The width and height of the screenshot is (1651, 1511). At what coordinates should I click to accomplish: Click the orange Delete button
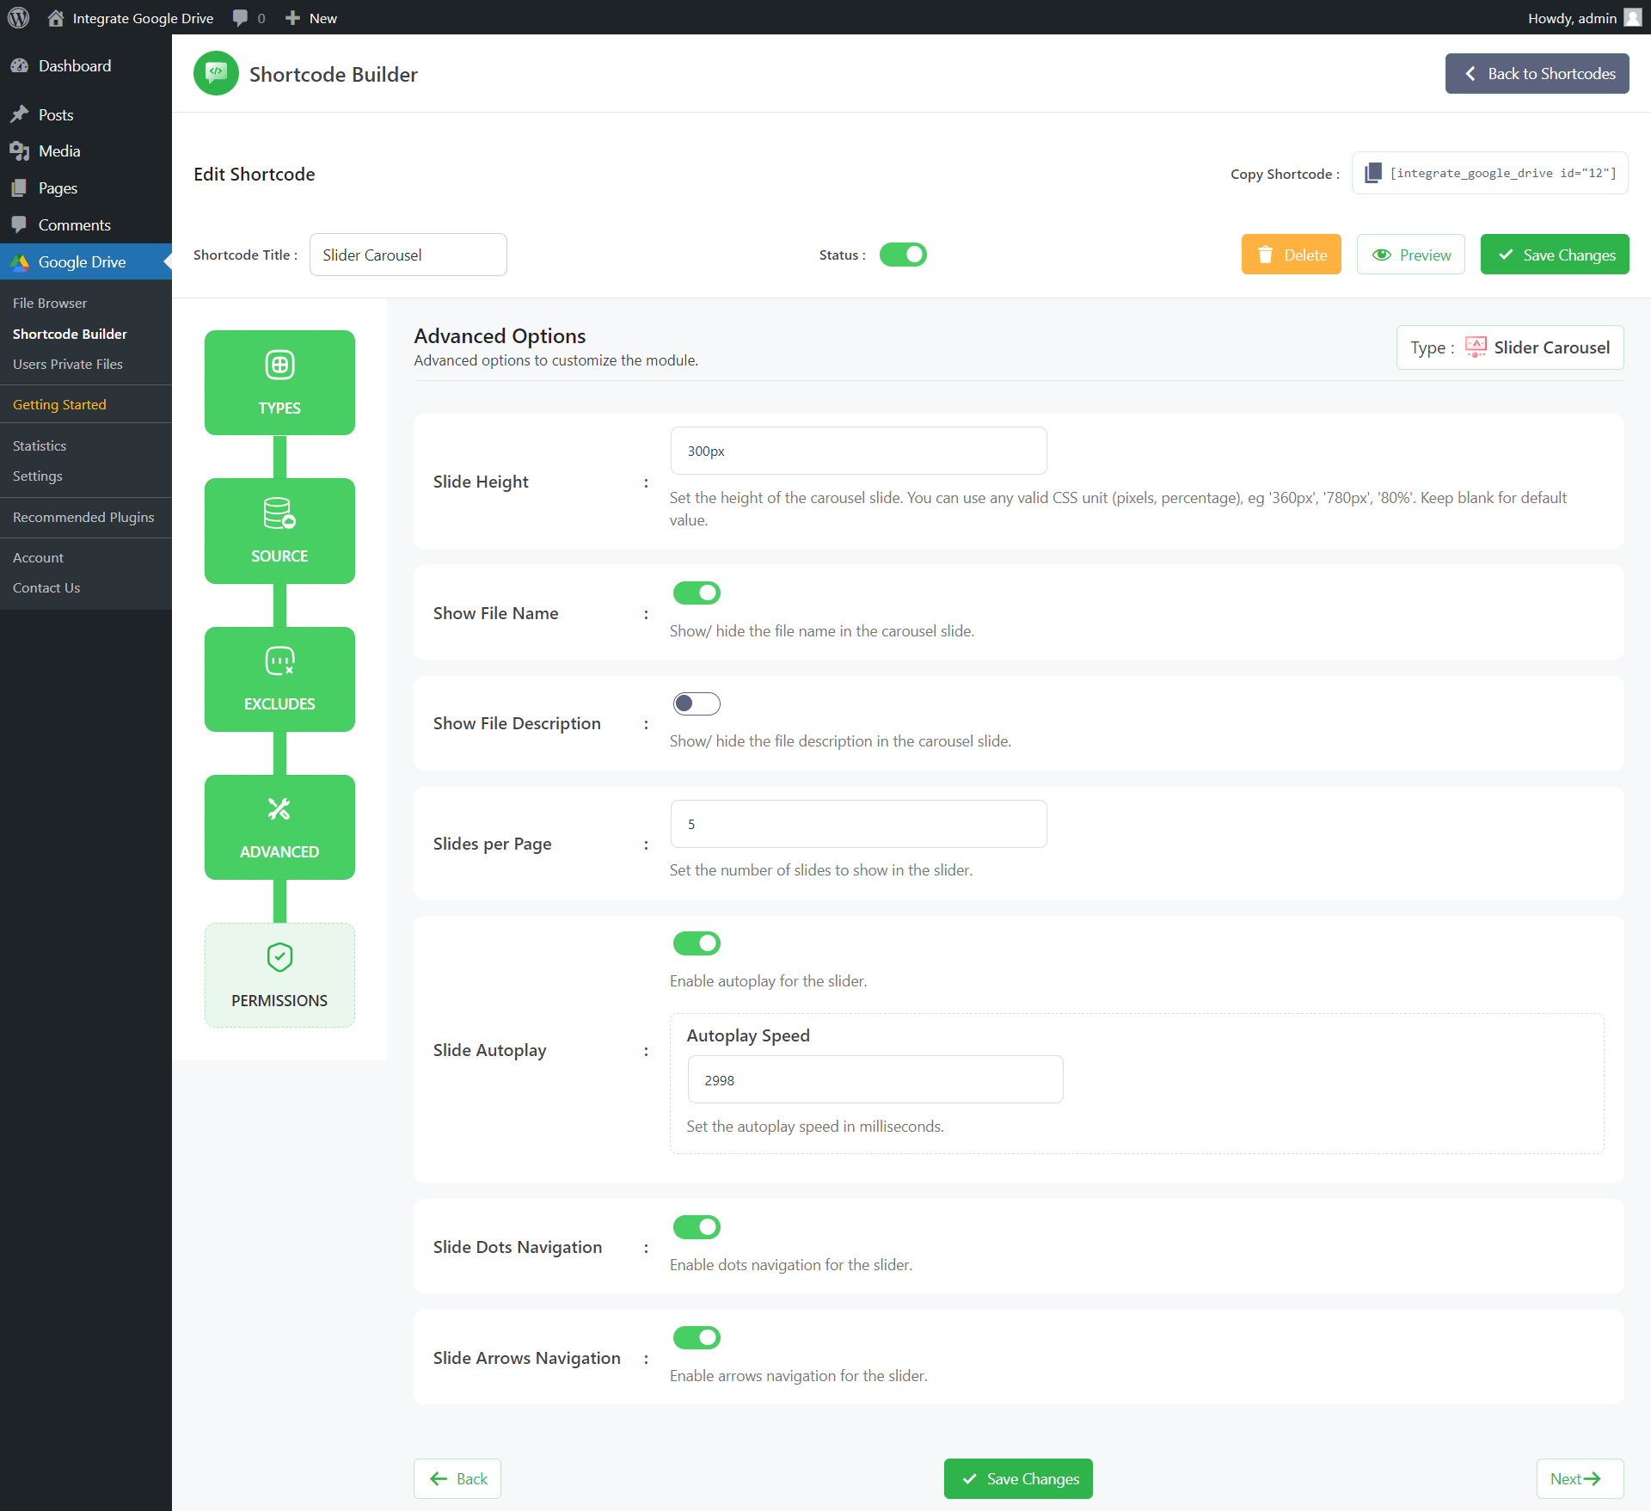tap(1291, 255)
